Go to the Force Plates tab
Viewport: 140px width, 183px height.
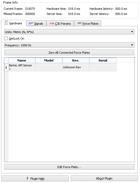88,23
